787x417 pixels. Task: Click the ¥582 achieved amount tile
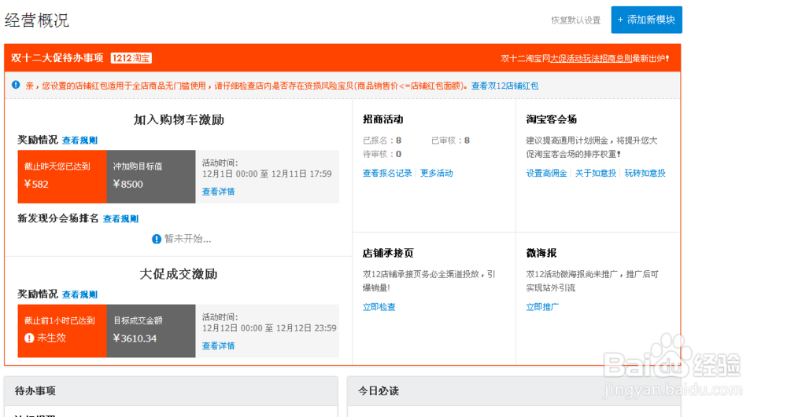[x=62, y=177]
